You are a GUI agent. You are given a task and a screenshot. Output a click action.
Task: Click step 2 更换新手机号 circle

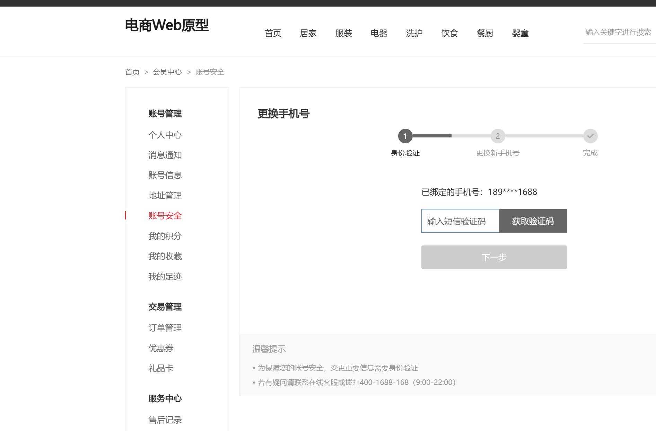(498, 136)
